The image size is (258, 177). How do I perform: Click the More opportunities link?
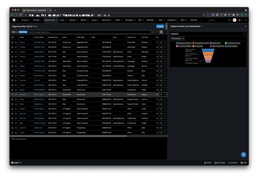pos(19,139)
